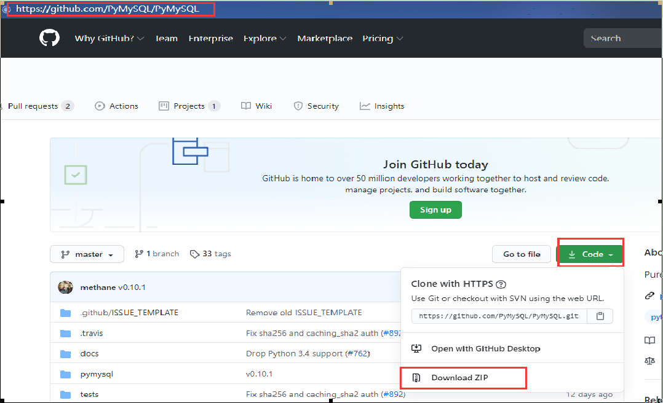This screenshot has width=663, height=403.
Task: Click the folder icon beside docs
Action: click(x=66, y=354)
